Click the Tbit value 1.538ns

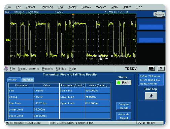pyautogui.click(x=46, y=91)
